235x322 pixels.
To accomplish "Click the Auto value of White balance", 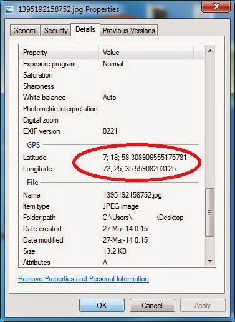I will coord(109,98).
